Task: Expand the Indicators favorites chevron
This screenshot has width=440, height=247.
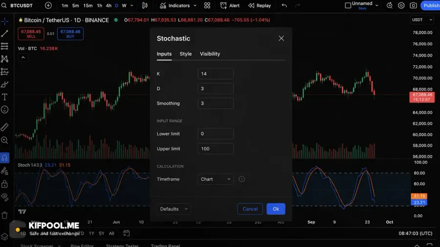Action: [195, 5]
